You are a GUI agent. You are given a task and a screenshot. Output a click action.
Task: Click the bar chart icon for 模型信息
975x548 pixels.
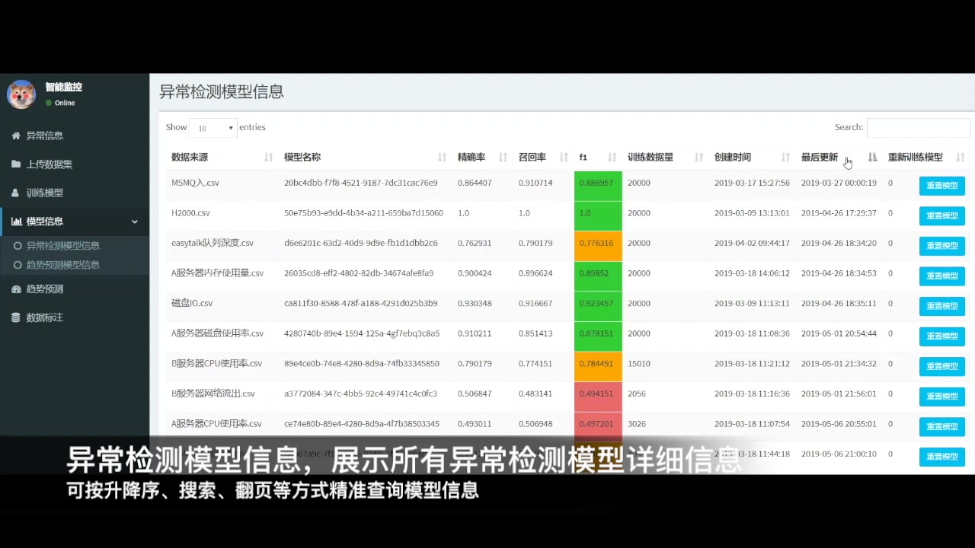(x=16, y=221)
